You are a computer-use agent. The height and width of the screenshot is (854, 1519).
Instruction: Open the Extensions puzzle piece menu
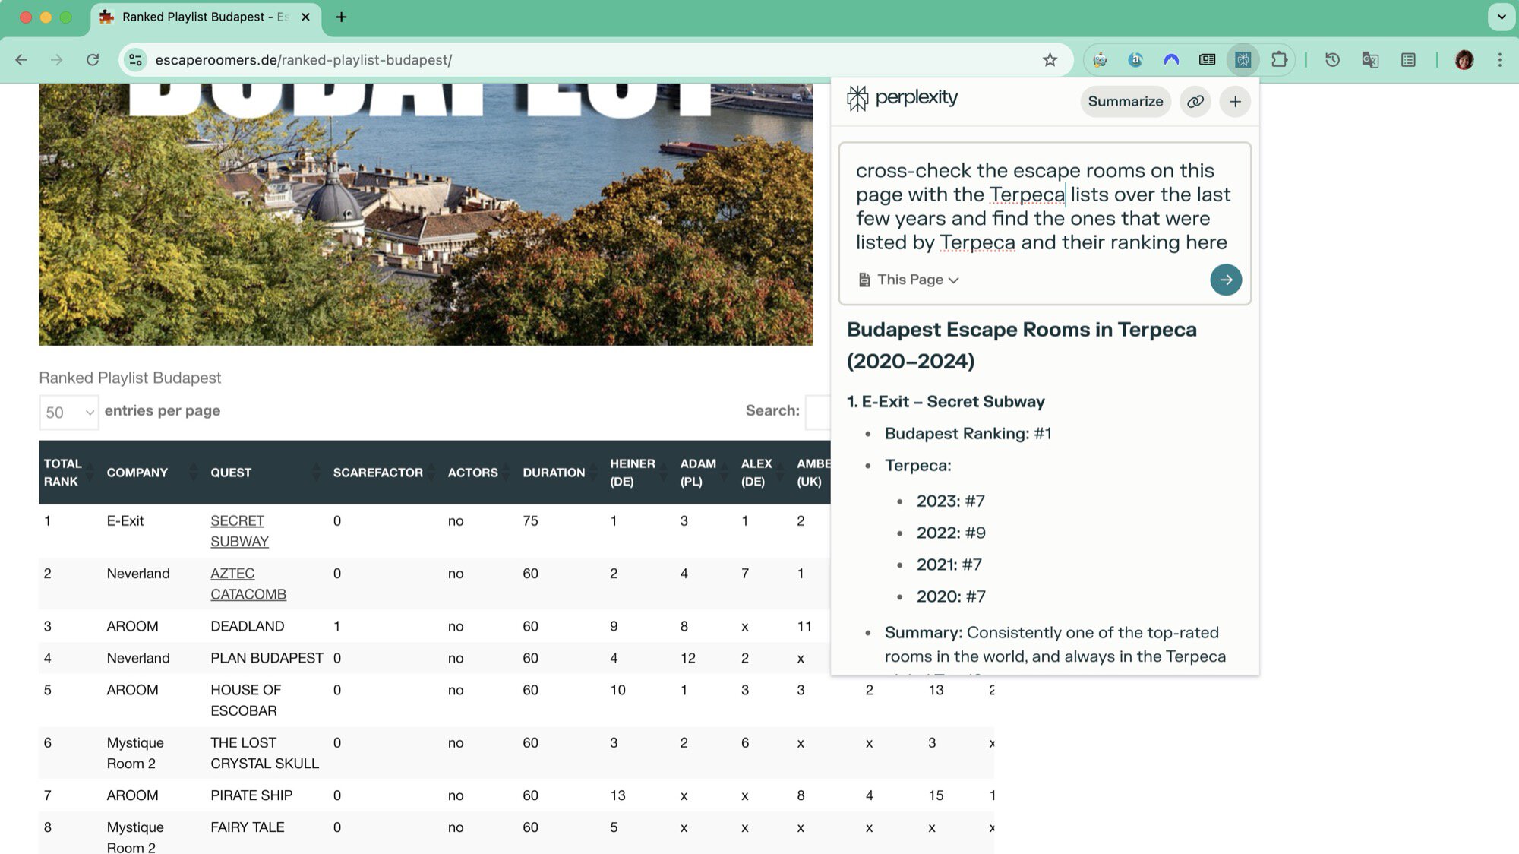click(1279, 60)
